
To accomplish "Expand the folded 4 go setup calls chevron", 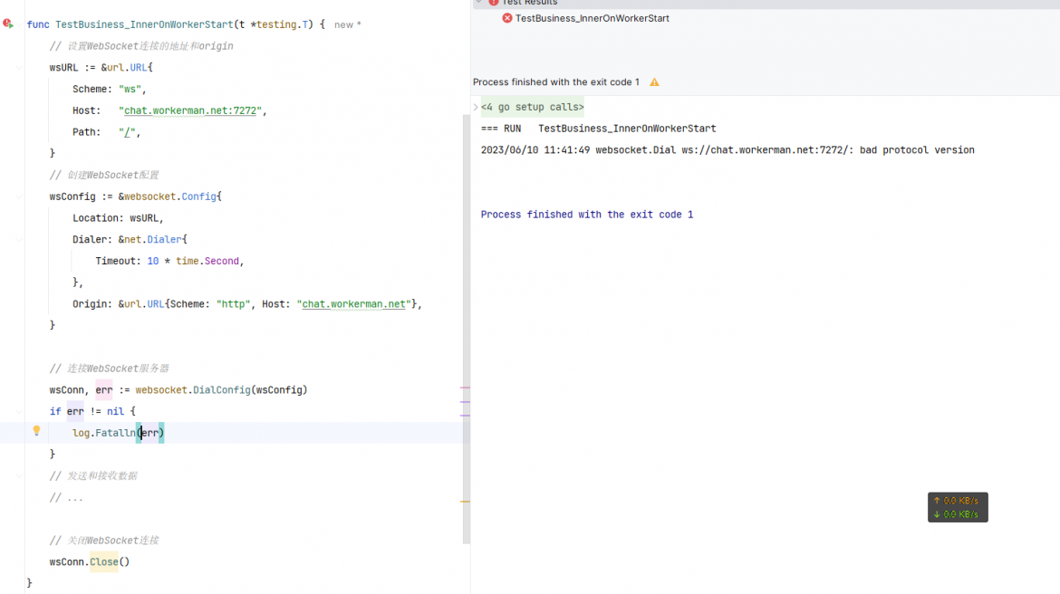I will 476,107.
